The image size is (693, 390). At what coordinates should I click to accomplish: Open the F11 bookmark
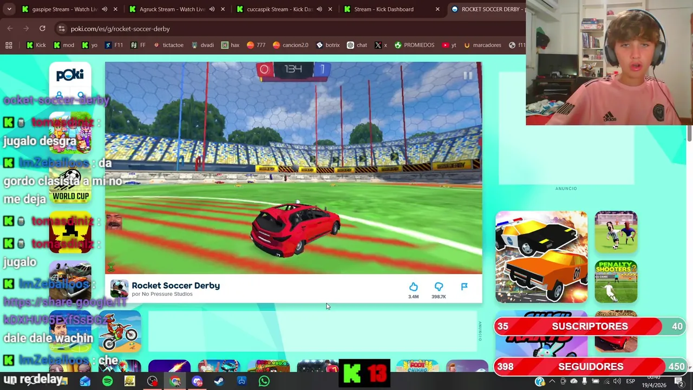pos(114,45)
